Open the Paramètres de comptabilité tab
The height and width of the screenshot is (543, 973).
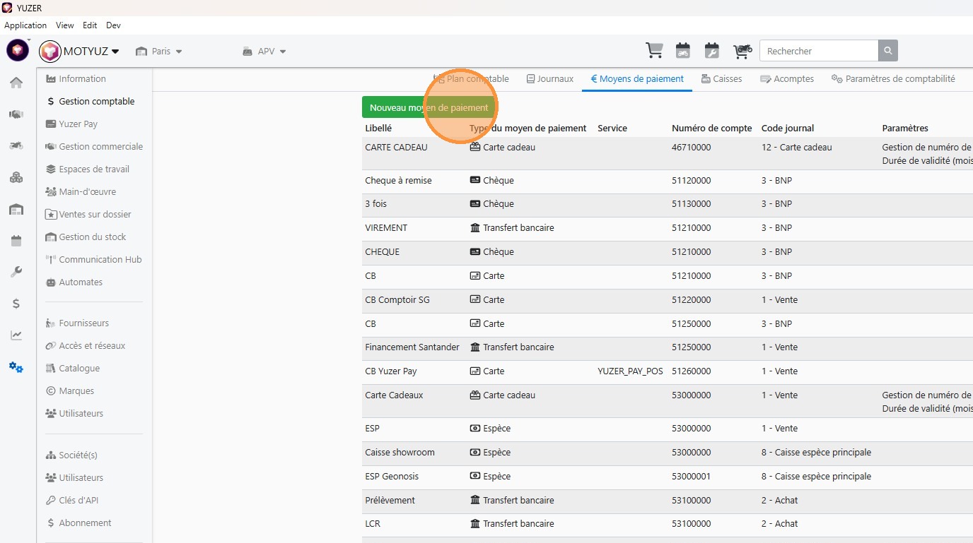pos(893,79)
